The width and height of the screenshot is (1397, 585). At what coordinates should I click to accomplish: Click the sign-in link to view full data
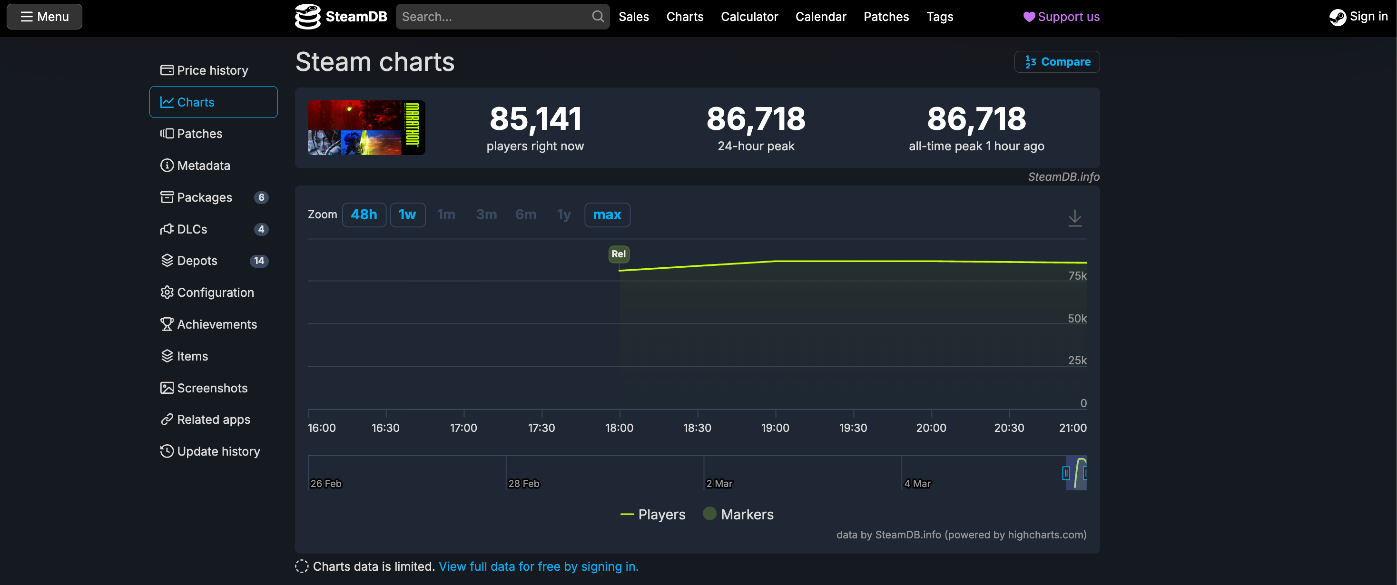(538, 566)
